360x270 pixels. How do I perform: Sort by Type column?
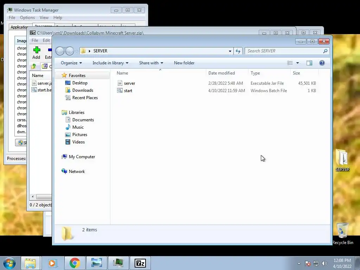tap(269, 73)
